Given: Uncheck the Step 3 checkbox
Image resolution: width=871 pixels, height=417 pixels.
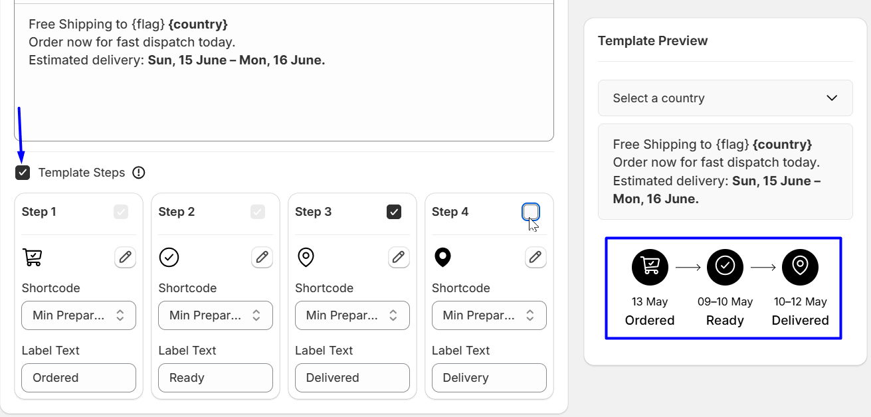Looking at the screenshot, I should (x=394, y=211).
